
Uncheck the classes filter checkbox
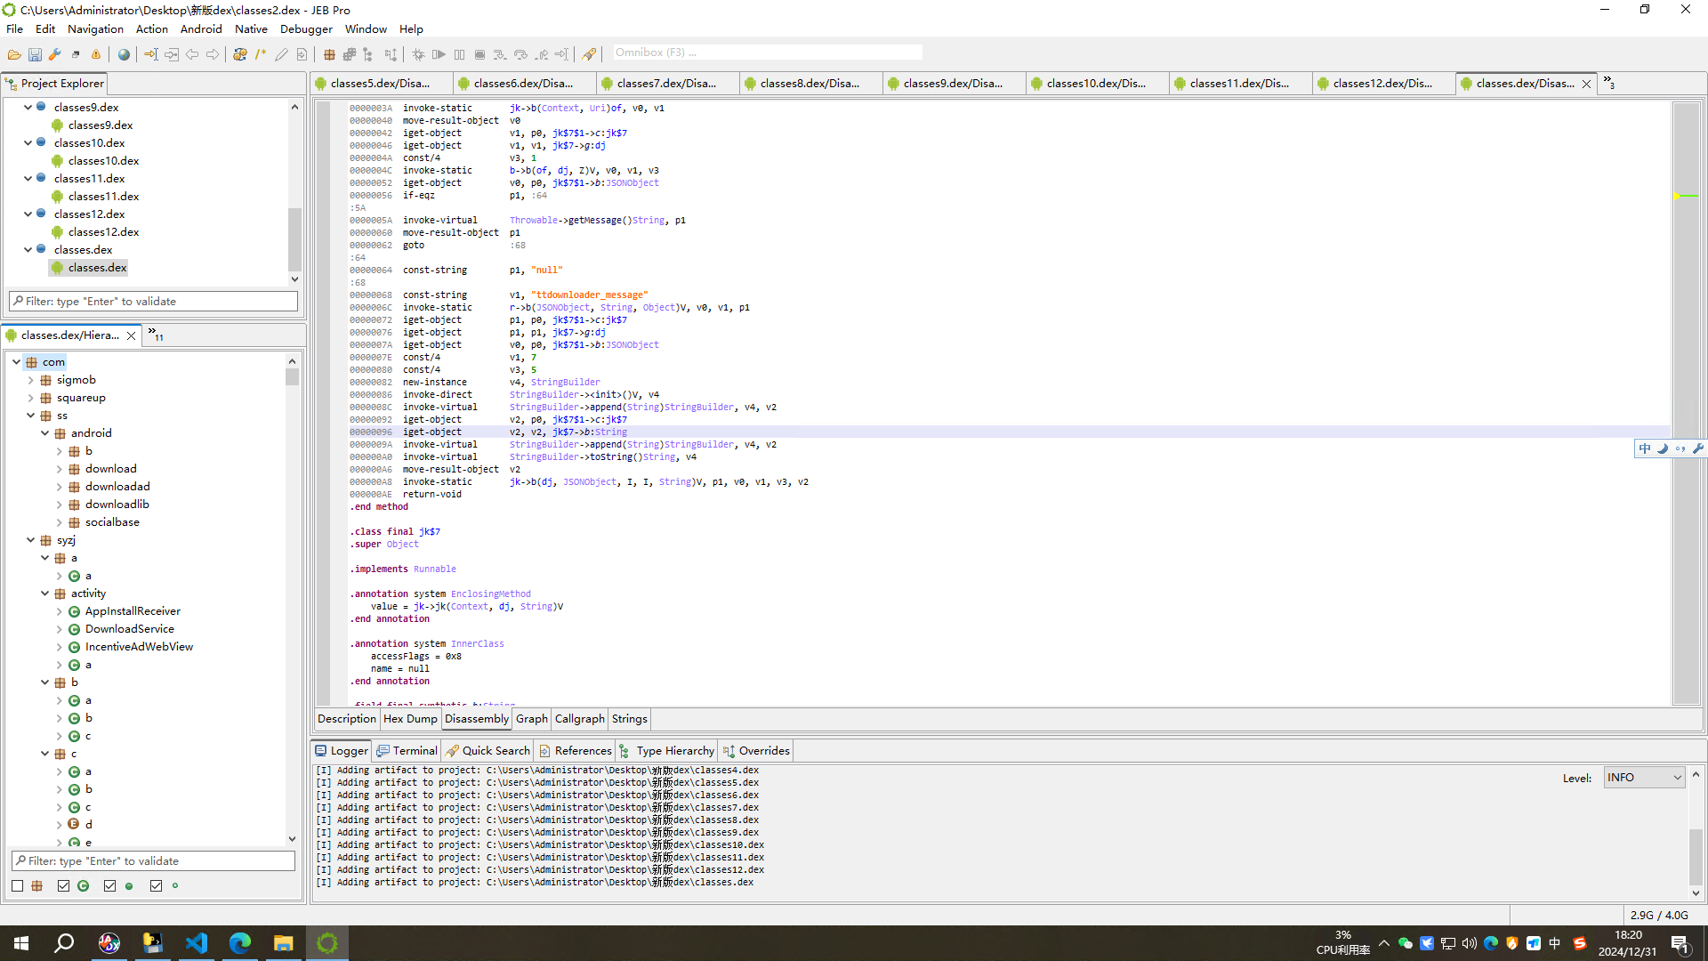coord(63,885)
